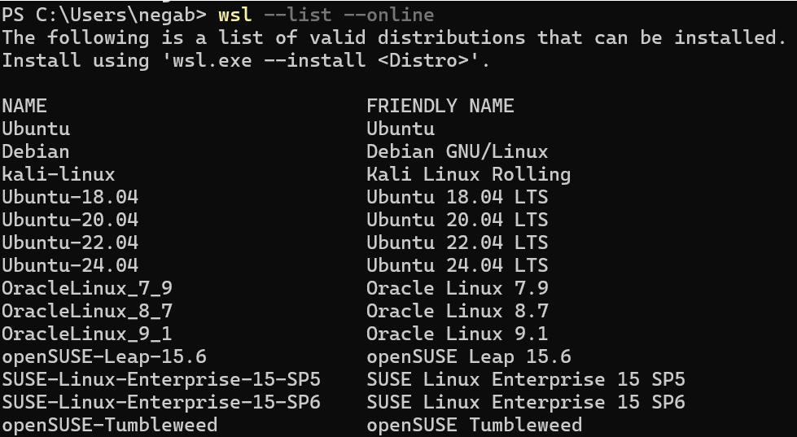
Task: Click the FRIENDLY NAME column header
Action: click(x=440, y=106)
